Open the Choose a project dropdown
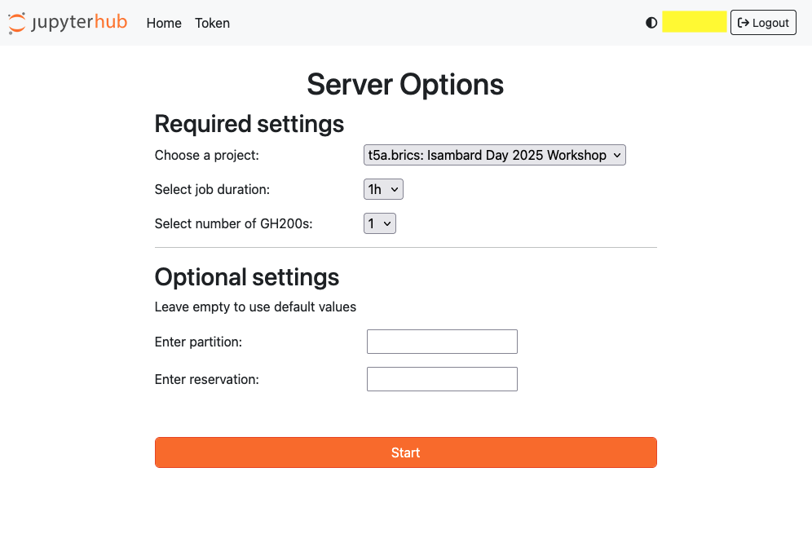Image resolution: width=812 pixels, height=534 pixels. pyautogui.click(x=495, y=155)
